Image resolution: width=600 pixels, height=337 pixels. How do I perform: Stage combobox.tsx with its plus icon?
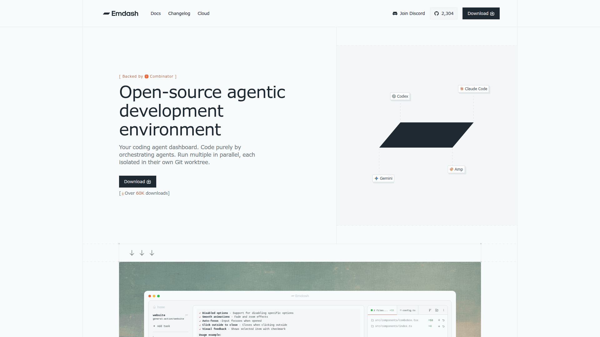[439, 320]
